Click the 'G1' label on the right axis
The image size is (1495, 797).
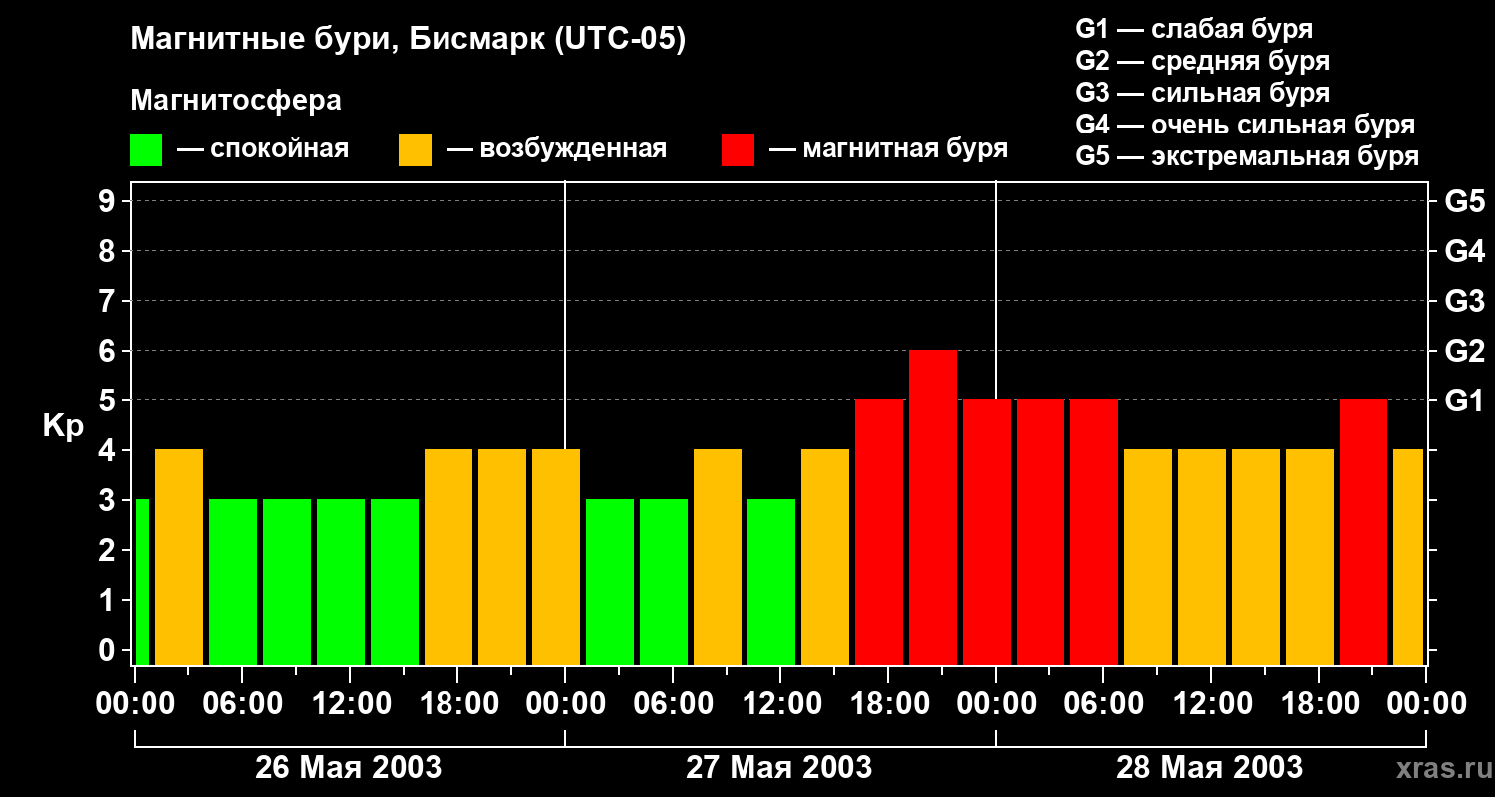(x=1464, y=401)
